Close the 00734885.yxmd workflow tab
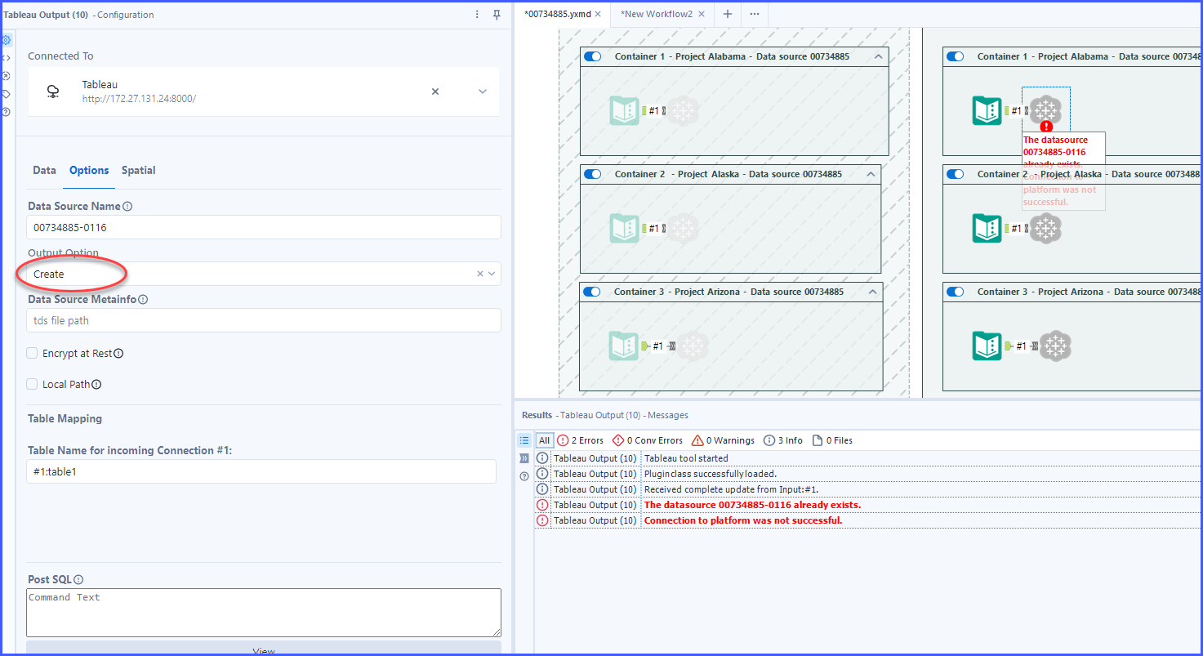 (598, 14)
